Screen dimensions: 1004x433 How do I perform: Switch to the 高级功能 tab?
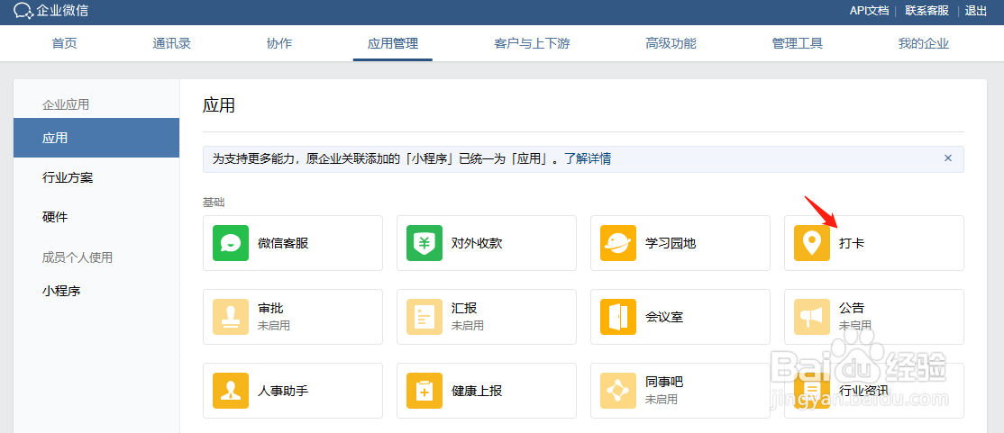coord(671,43)
